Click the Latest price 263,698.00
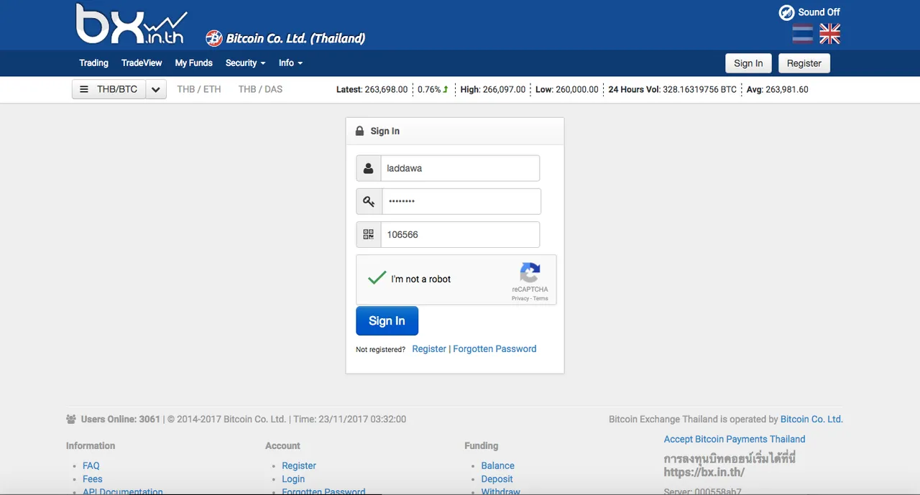 coord(386,90)
